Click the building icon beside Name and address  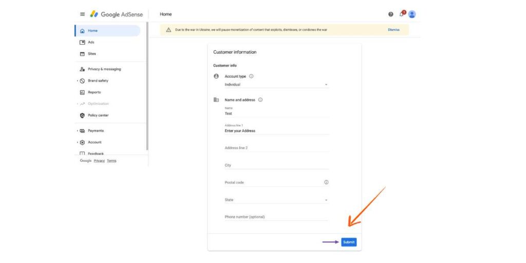(x=216, y=100)
